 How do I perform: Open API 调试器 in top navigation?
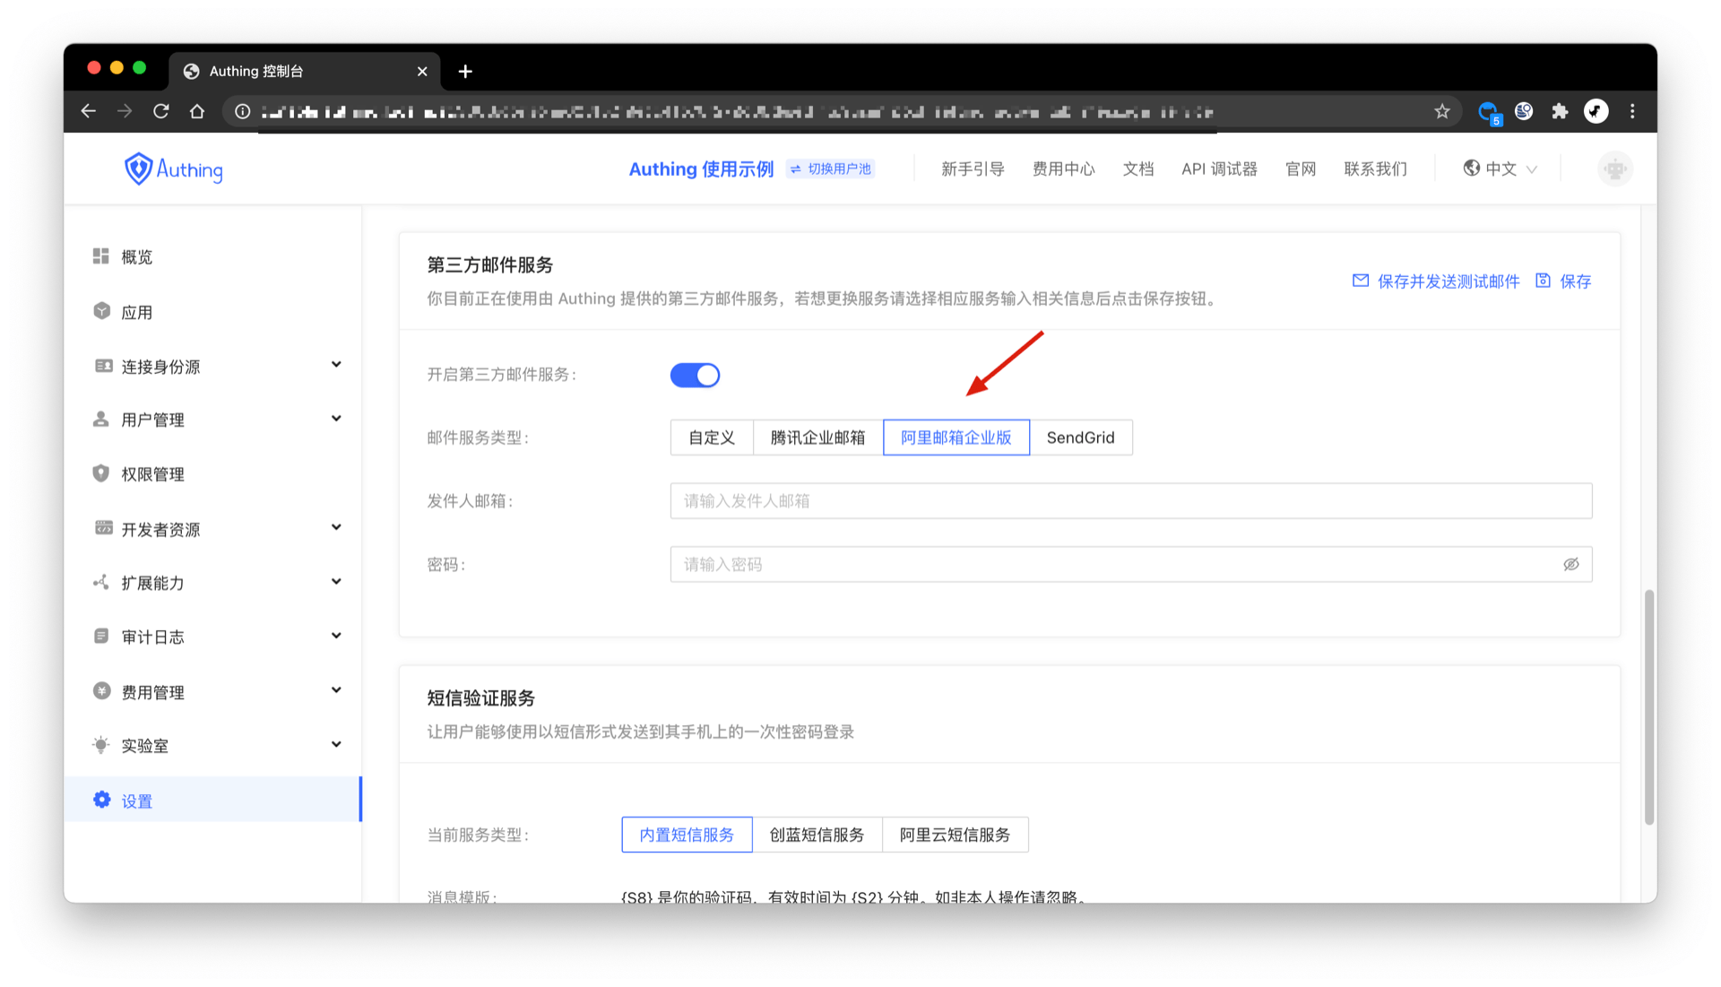pyautogui.click(x=1218, y=169)
